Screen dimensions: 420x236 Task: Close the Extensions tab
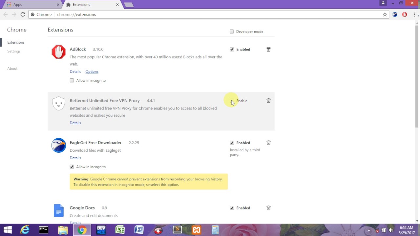click(x=117, y=5)
